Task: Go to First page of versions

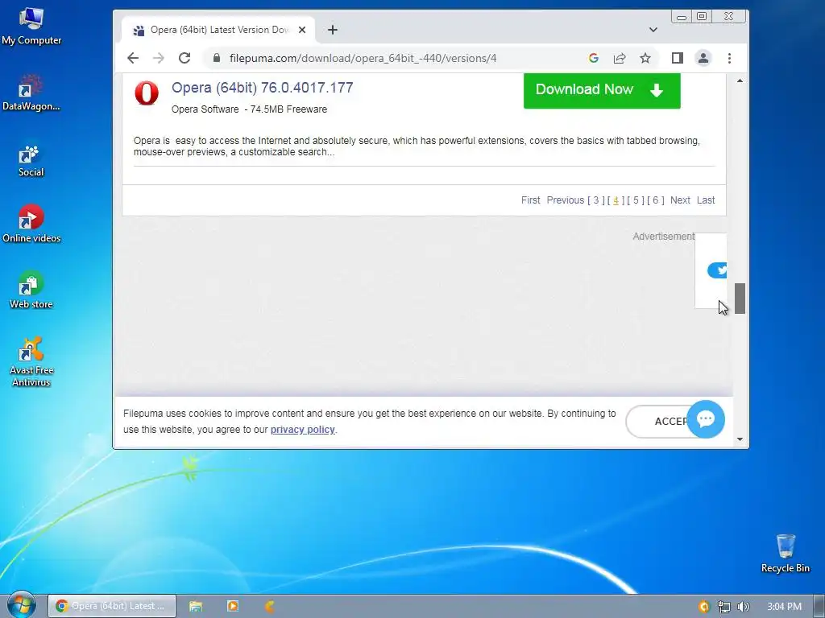Action: [530, 200]
